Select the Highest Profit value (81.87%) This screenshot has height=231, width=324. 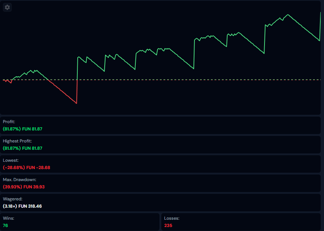click(12, 148)
